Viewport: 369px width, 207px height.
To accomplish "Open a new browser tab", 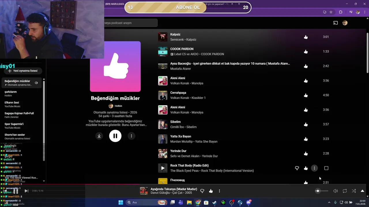I will click(x=239, y=4).
